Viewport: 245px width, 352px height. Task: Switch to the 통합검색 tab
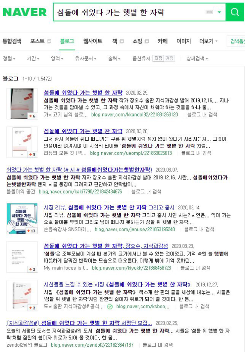(x=12, y=41)
